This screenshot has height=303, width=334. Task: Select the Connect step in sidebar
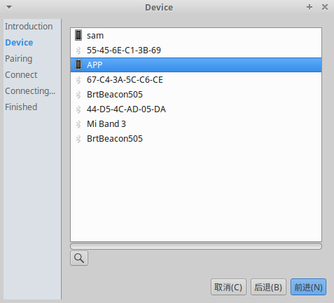point(21,75)
